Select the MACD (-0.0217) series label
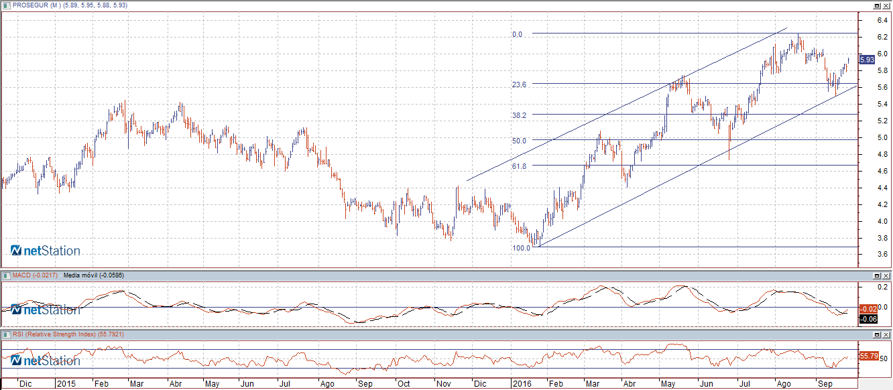Viewport: 893px width, 390px height. point(35,275)
